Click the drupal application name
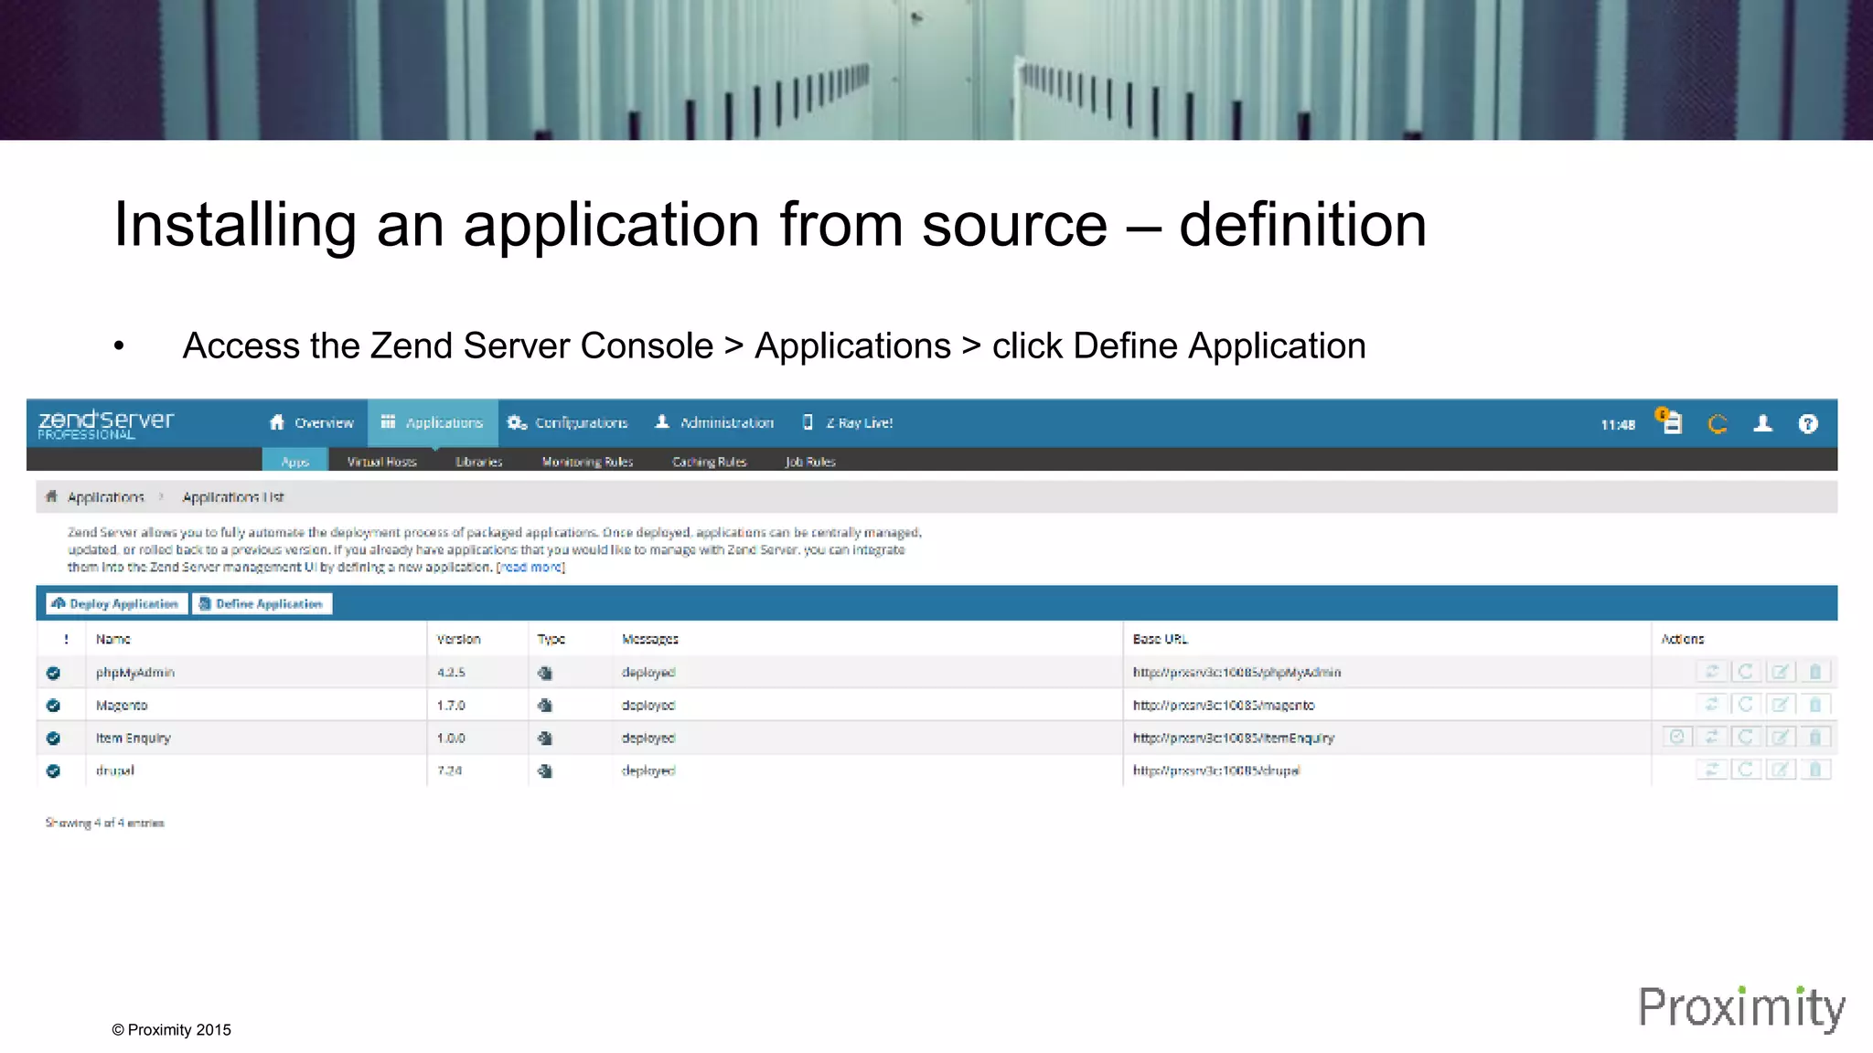1873x1053 pixels. [115, 771]
